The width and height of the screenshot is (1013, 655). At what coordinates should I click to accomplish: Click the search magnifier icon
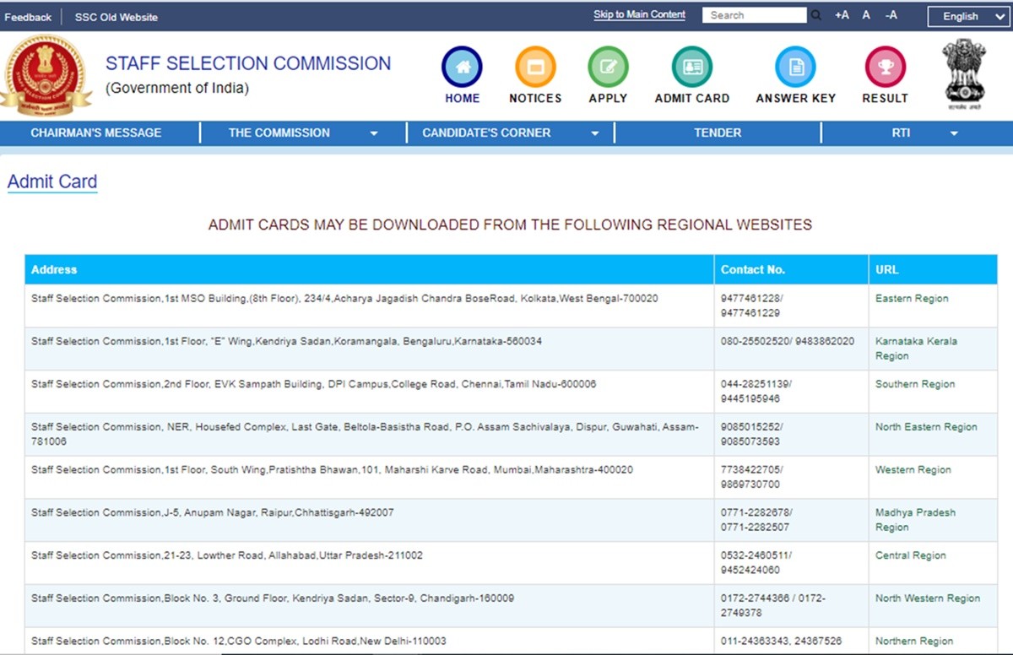click(816, 15)
